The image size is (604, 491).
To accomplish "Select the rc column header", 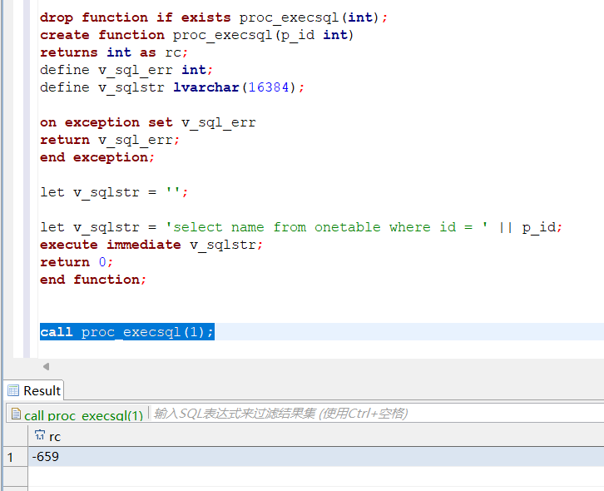I will tap(316, 436).
